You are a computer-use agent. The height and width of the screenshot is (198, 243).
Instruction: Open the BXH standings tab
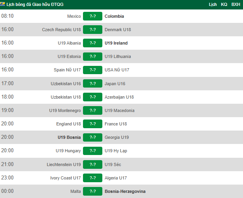coord(236,4)
